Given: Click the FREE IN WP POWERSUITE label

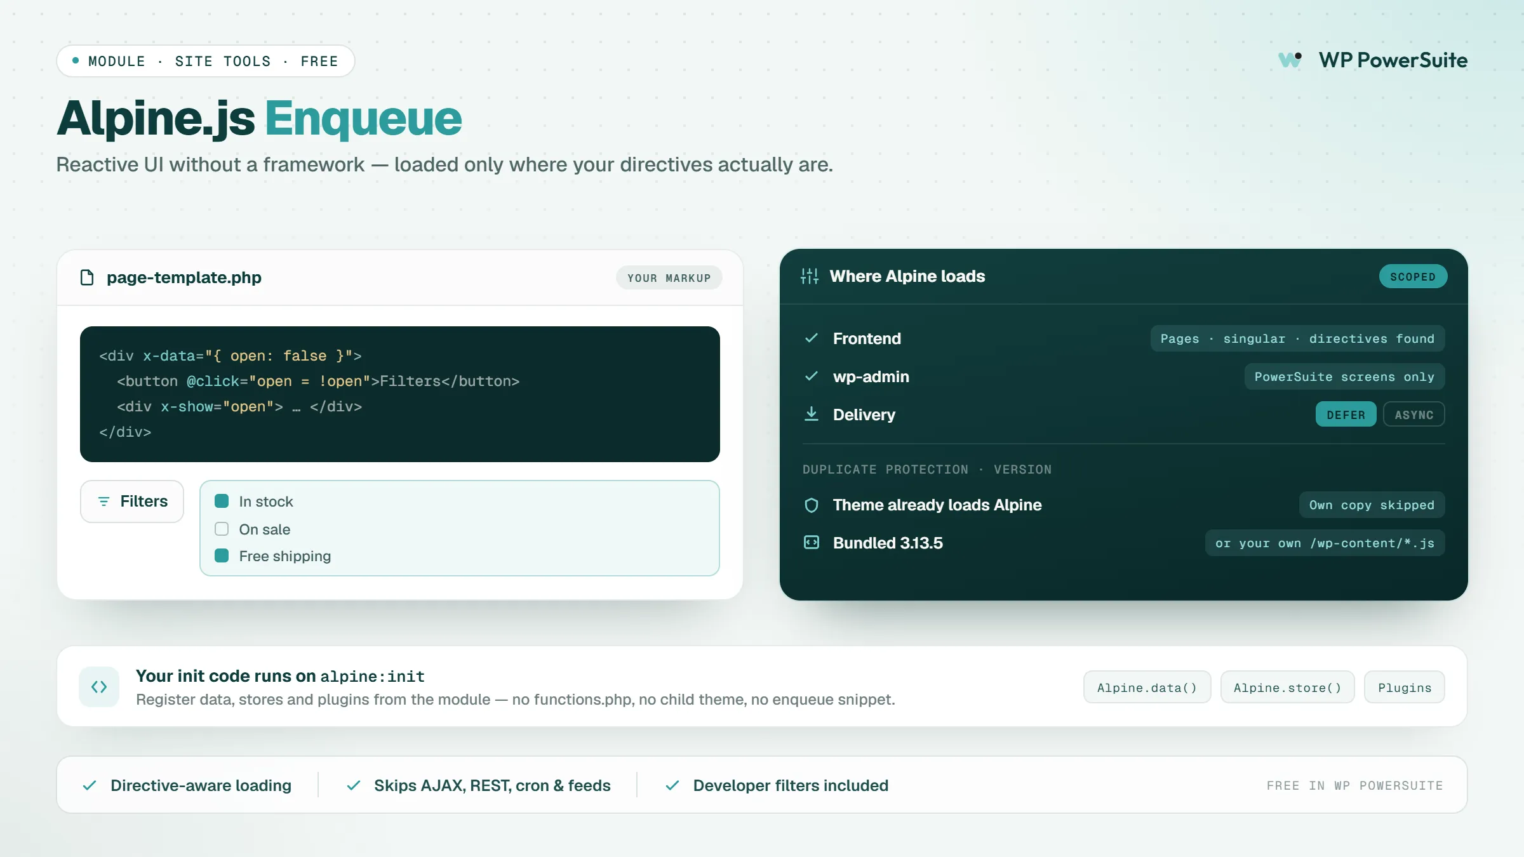Looking at the screenshot, I should click(x=1355, y=785).
